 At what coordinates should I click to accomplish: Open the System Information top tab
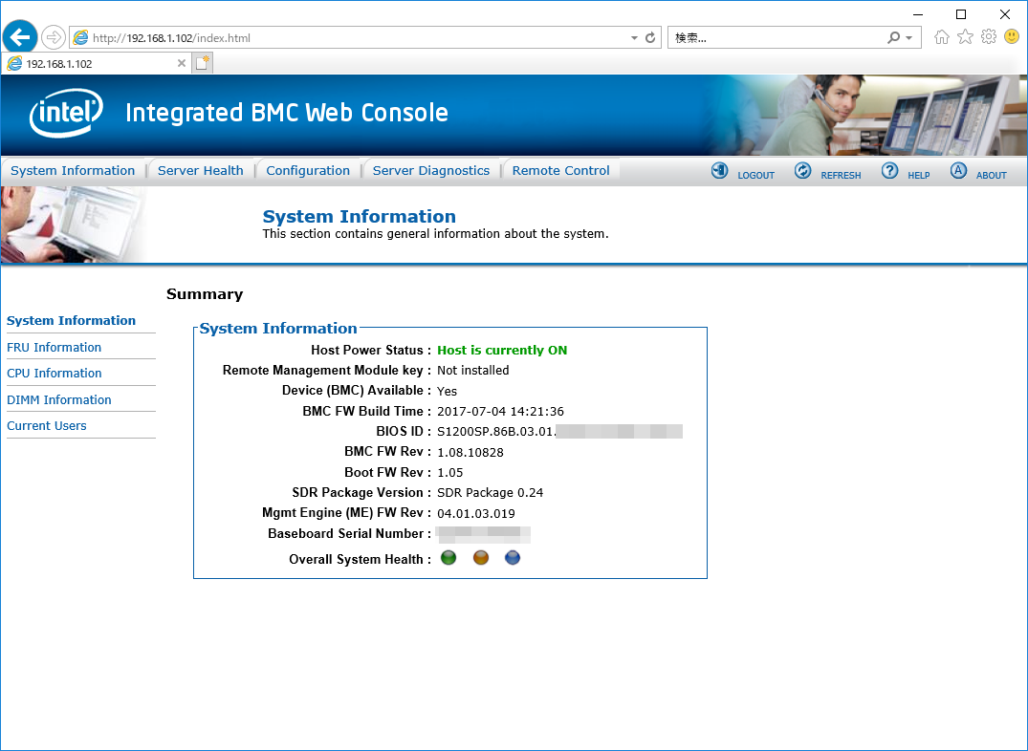coord(73,170)
